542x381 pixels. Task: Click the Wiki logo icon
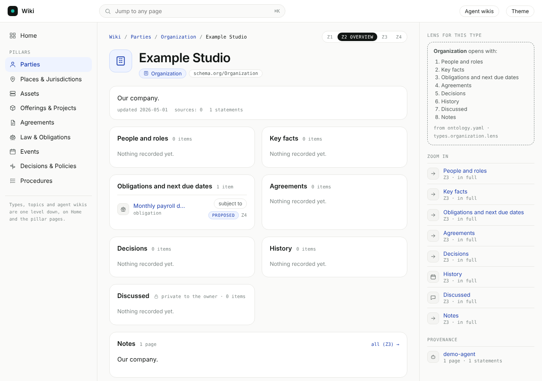(x=13, y=11)
